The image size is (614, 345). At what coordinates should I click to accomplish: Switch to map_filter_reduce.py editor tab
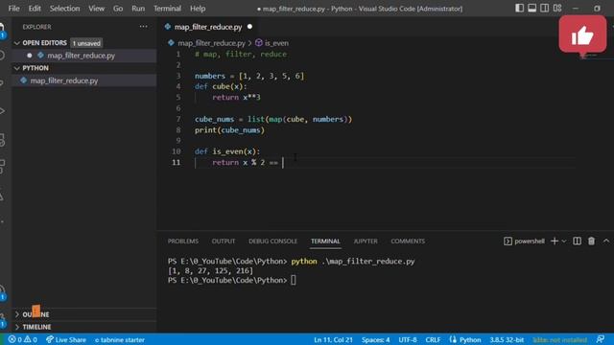tap(208, 27)
